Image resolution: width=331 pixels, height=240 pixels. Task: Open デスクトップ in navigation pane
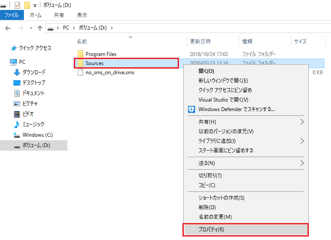coord(30,82)
